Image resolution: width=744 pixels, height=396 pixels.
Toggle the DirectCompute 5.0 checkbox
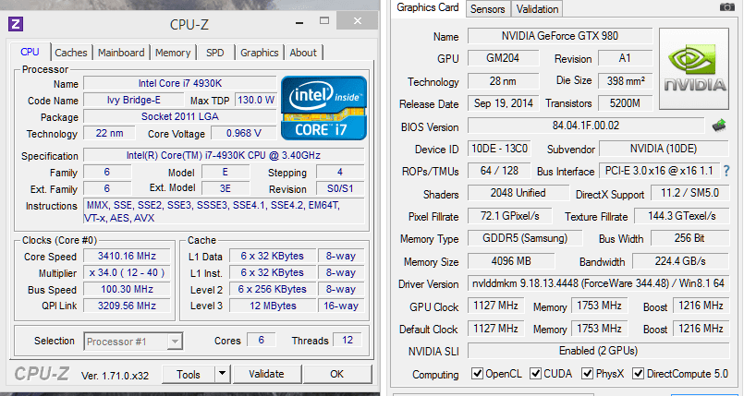639,373
